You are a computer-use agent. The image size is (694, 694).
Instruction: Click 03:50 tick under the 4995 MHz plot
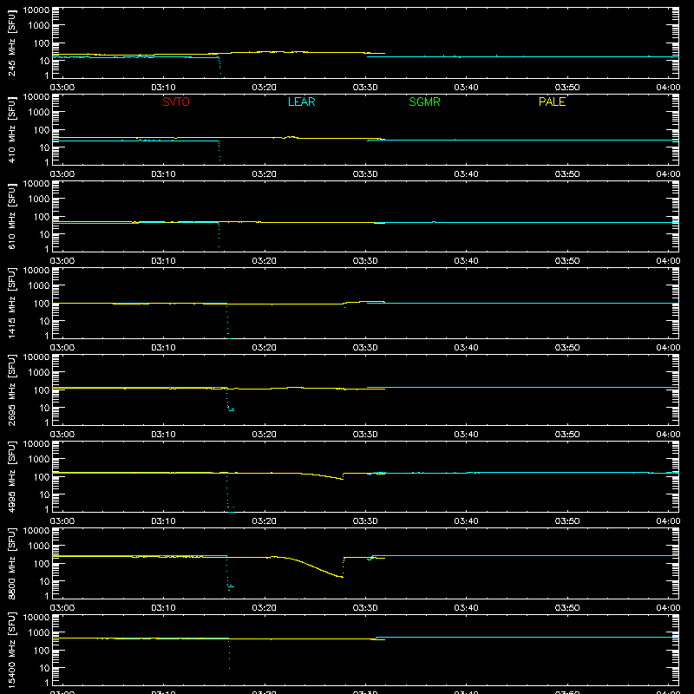click(x=567, y=521)
